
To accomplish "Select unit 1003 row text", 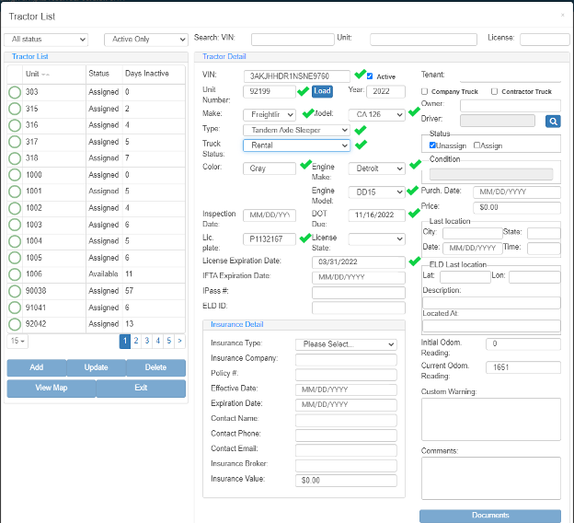I will [34, 225].
